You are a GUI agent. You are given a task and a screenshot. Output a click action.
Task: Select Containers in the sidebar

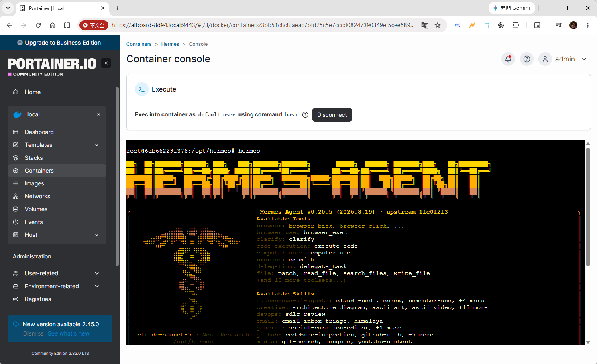(x=57, y=171)
